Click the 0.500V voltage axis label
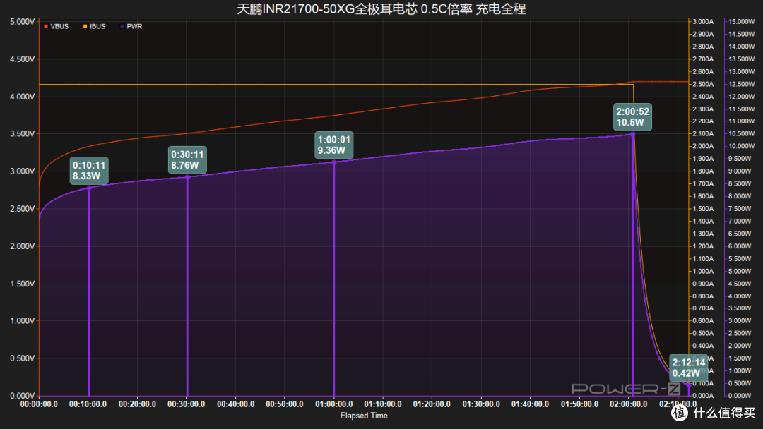Viewport: 763px width, 429px height. [23, 358]
